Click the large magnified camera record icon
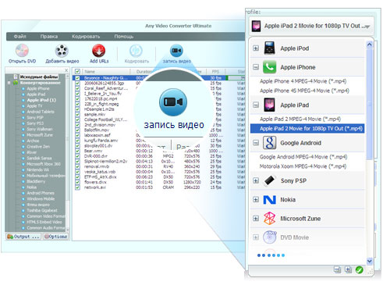The image size is (383, 296). tap(173, 102)
